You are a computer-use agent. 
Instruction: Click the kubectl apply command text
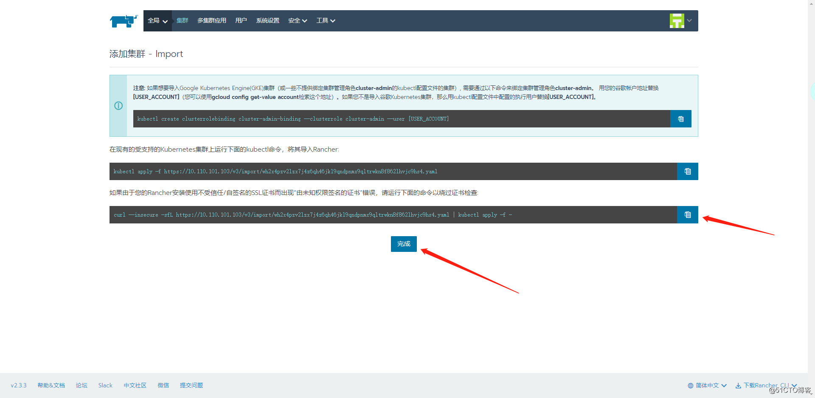[275, 172]
